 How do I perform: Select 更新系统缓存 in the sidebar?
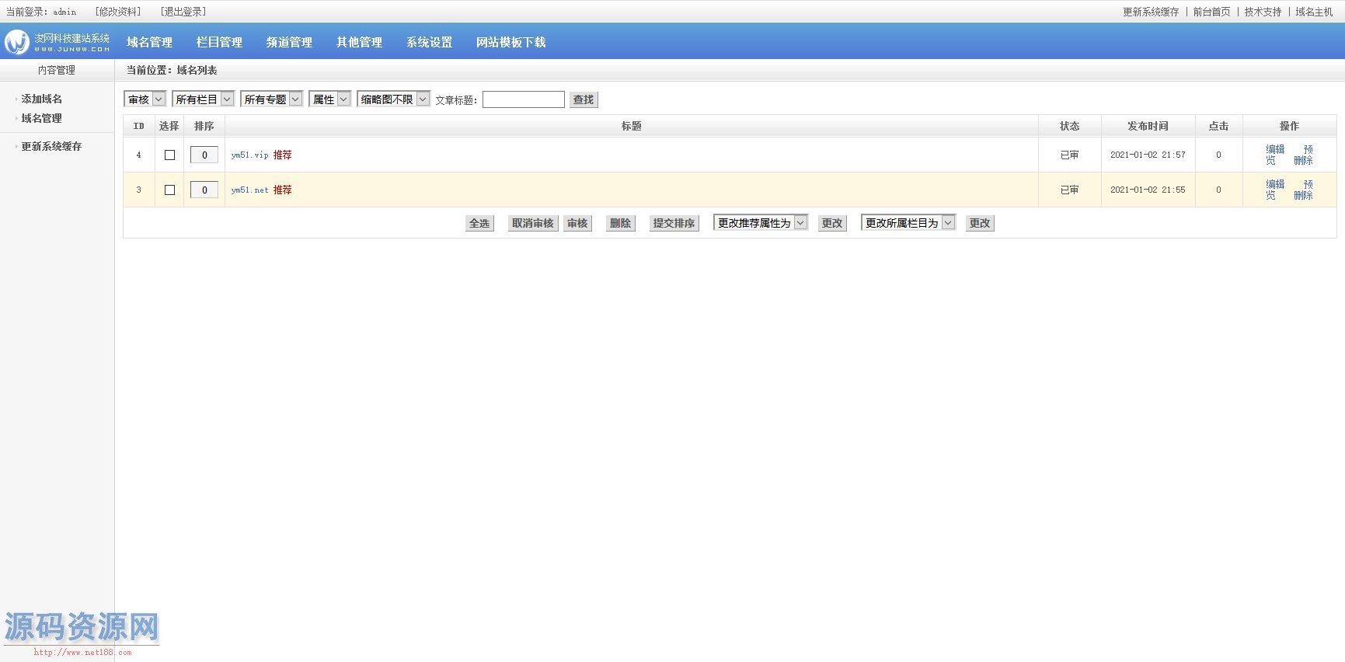51,146
